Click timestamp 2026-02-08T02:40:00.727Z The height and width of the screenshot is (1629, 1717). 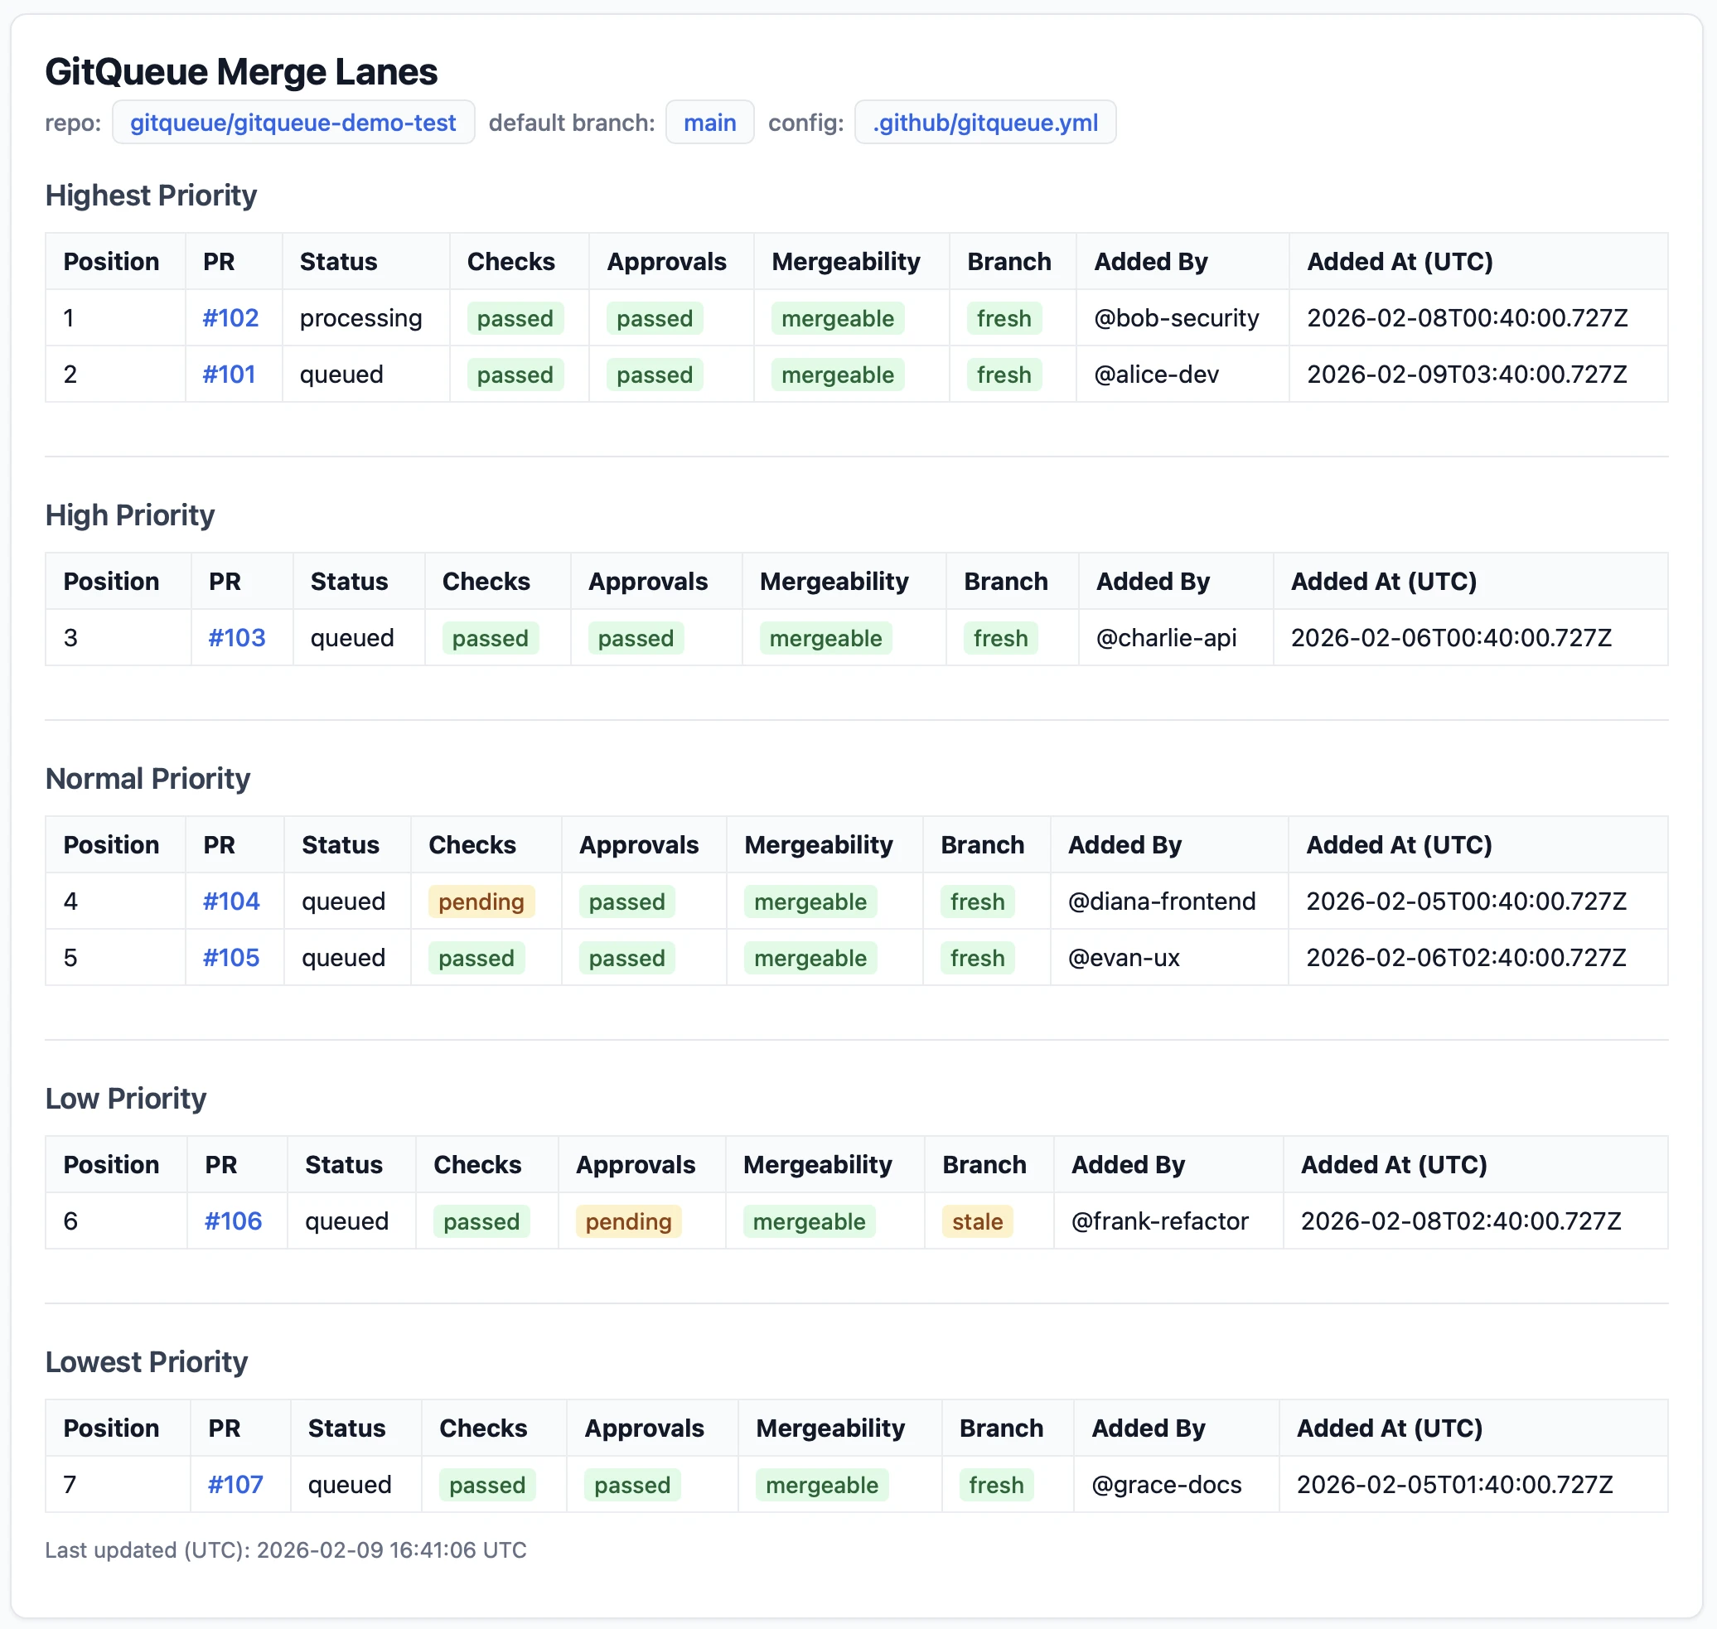[x=1462, y=1221]
